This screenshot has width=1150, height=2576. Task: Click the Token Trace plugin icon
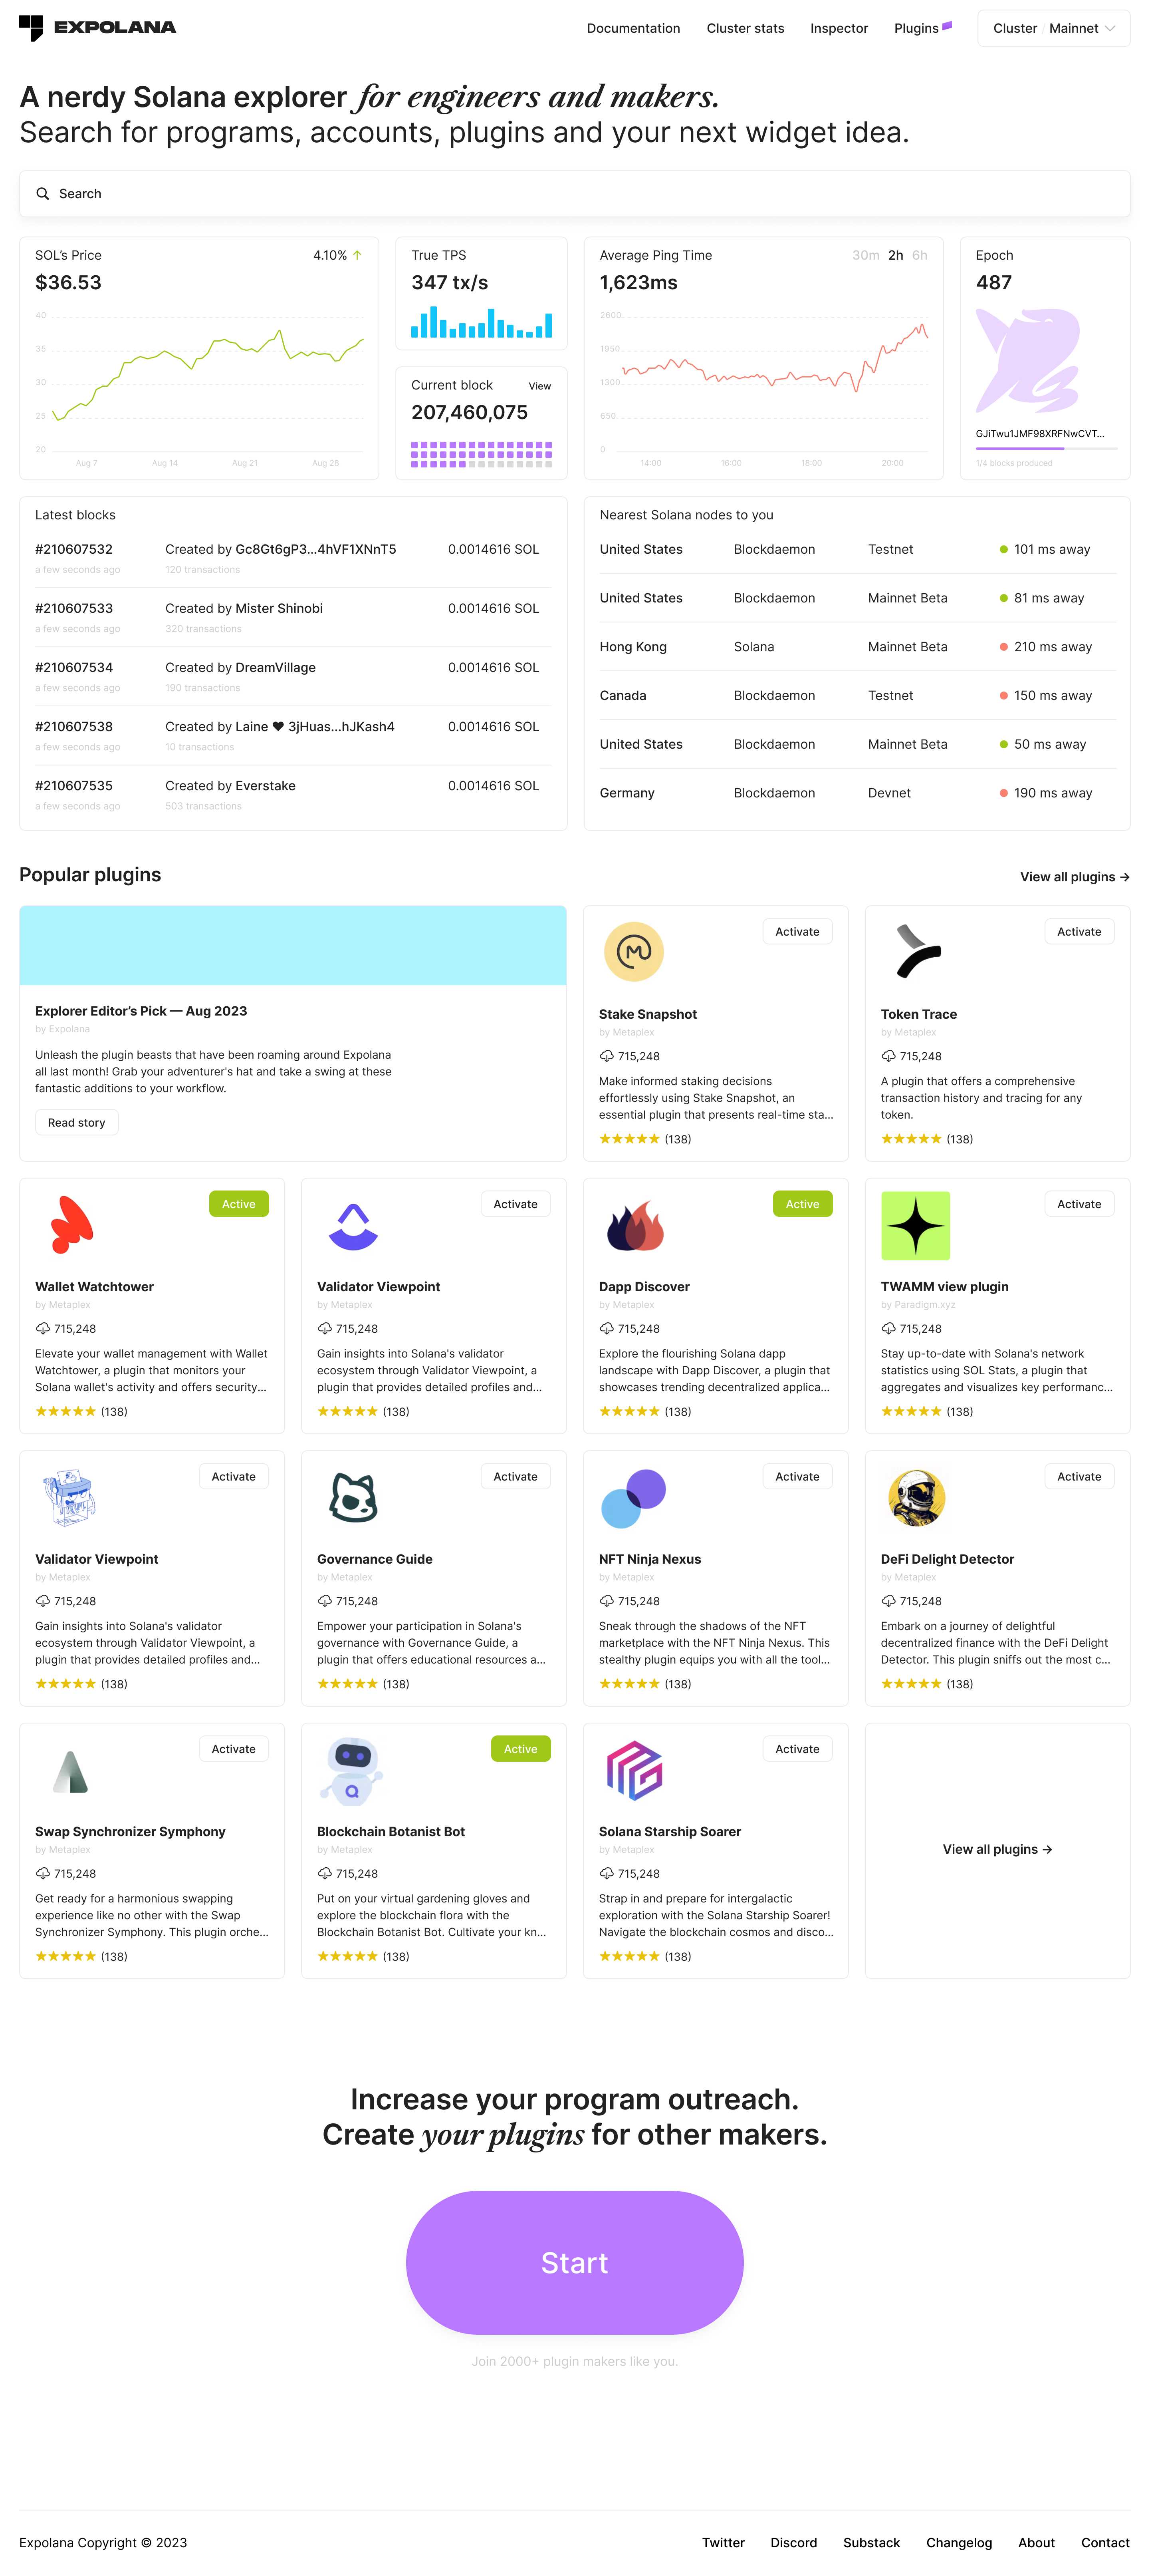pos(916,951)
